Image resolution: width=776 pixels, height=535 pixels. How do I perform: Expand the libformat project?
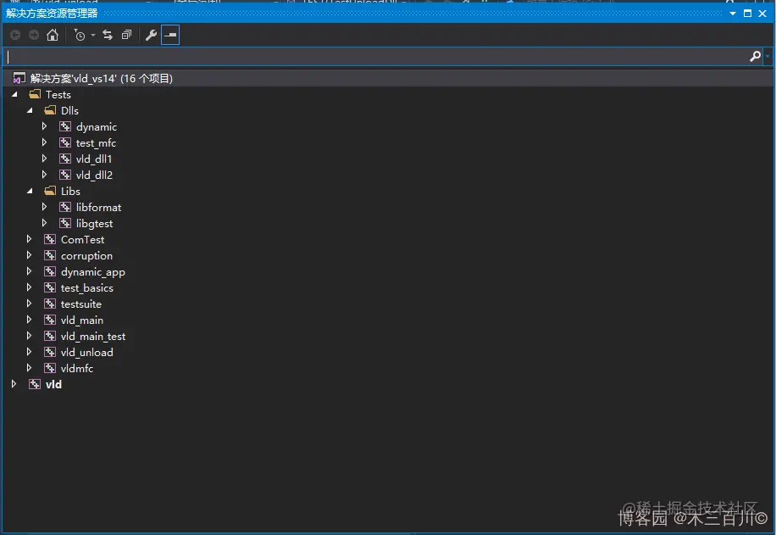click(x=45, y=207)
